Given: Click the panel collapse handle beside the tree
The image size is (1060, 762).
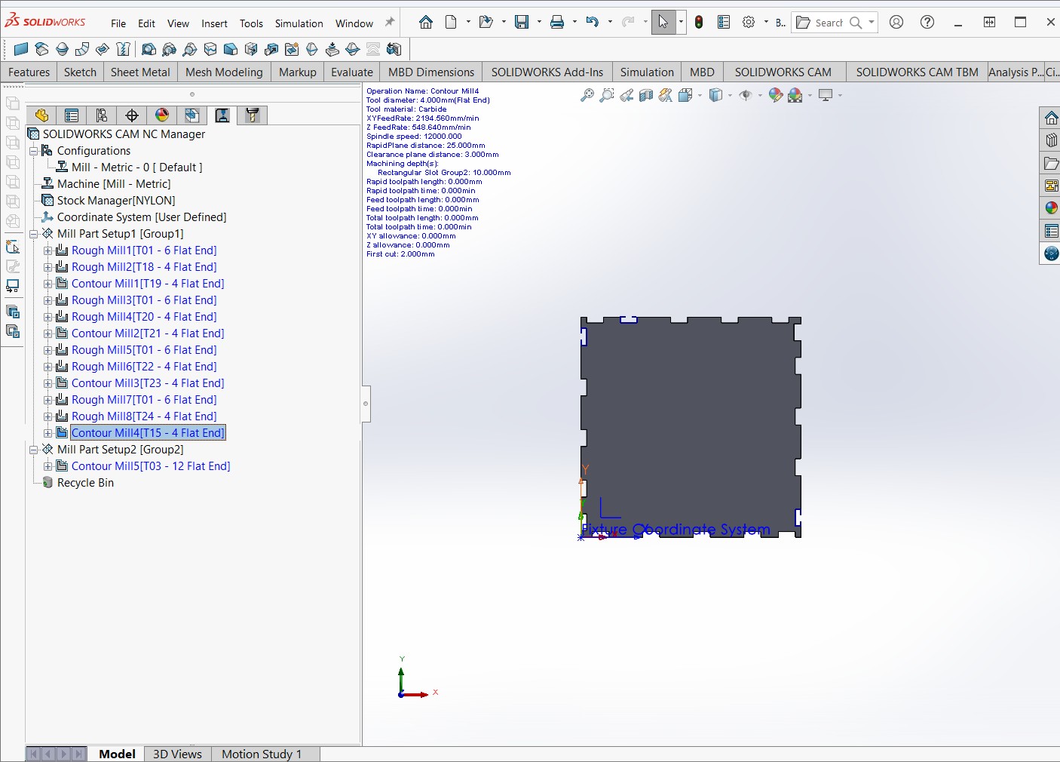Looking at the screenshot, I should click(366, 404).
